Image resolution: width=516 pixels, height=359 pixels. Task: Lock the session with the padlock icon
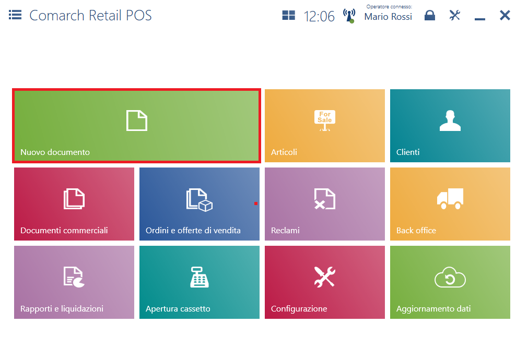[x=429, y=15]
